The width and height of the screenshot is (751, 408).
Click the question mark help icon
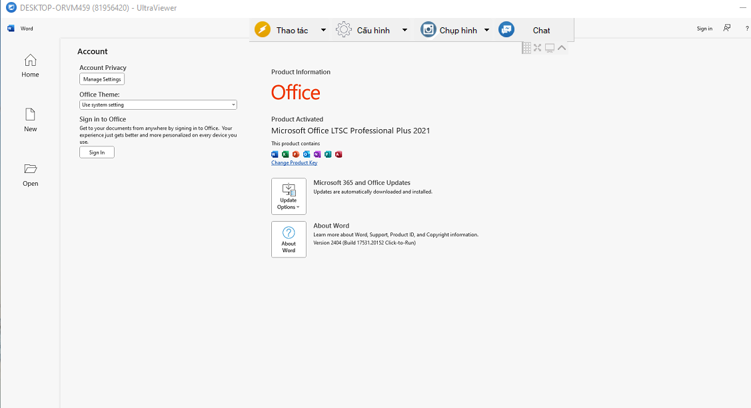[747, 29]
